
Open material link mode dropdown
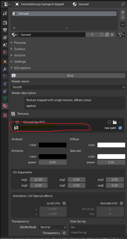(121, 35)
